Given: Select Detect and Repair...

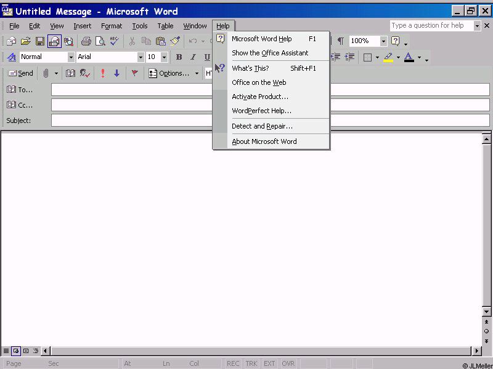Looking at the screenshot, I should coord(271,126).
